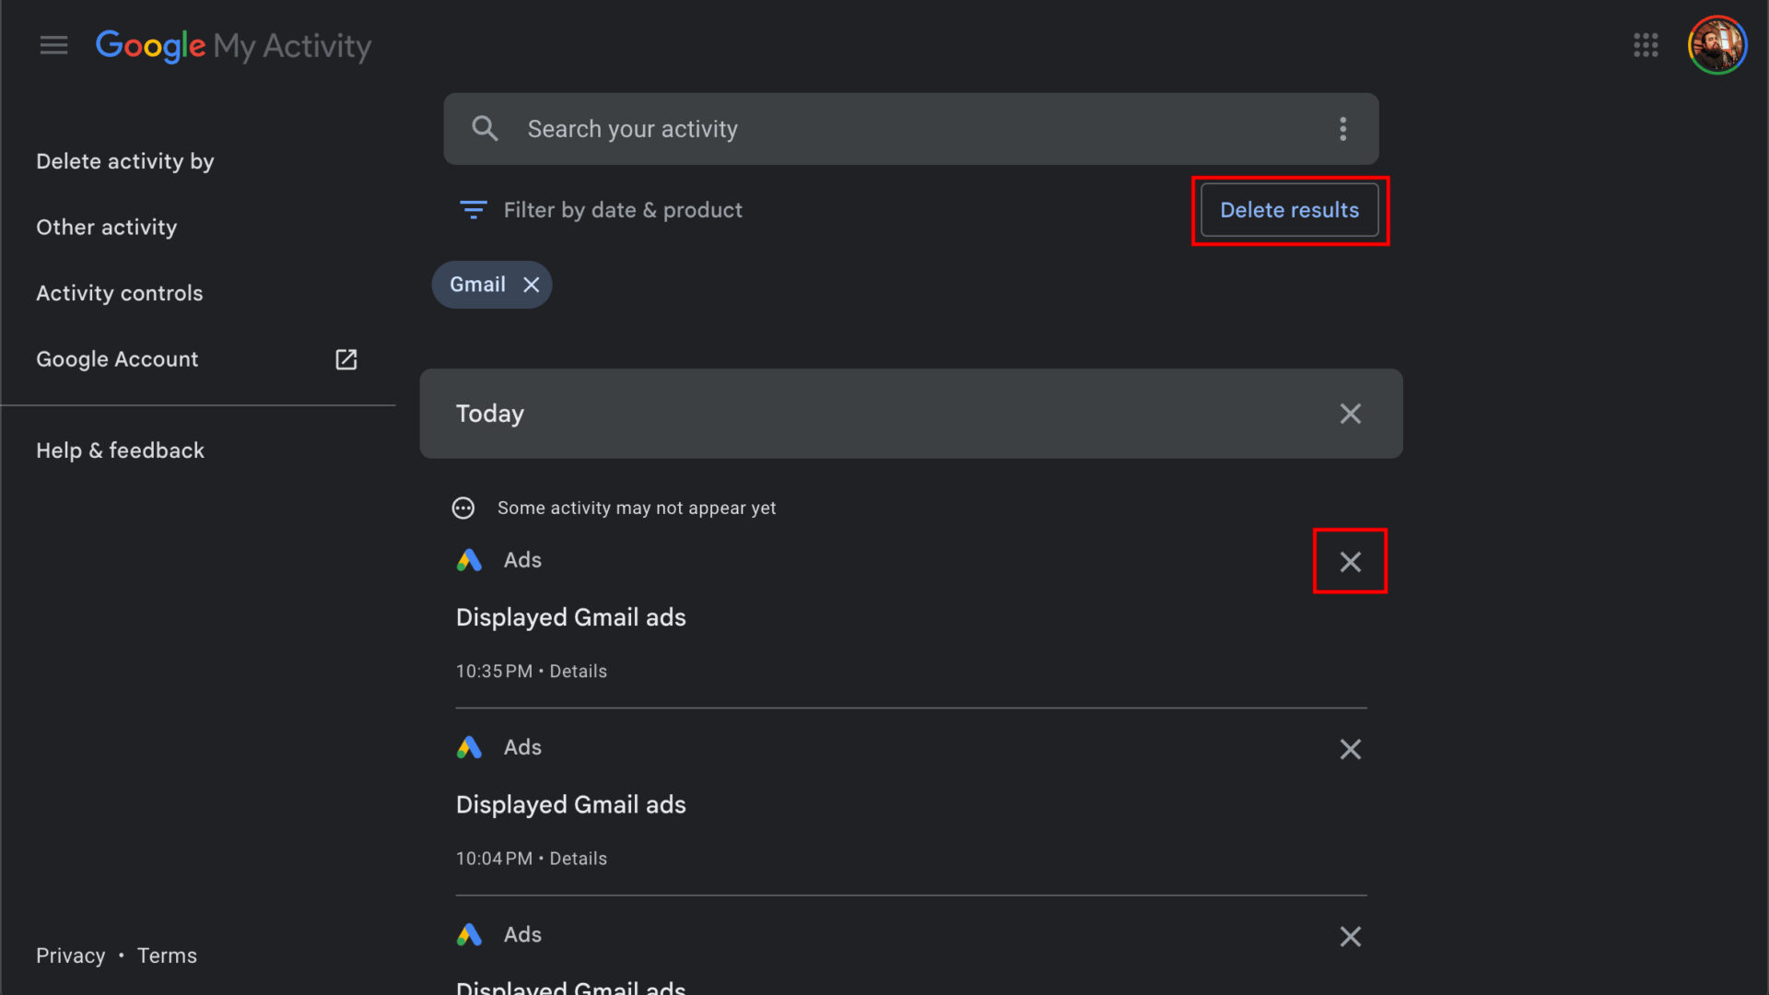Click the profile avatar picture

click(1716, 44)
